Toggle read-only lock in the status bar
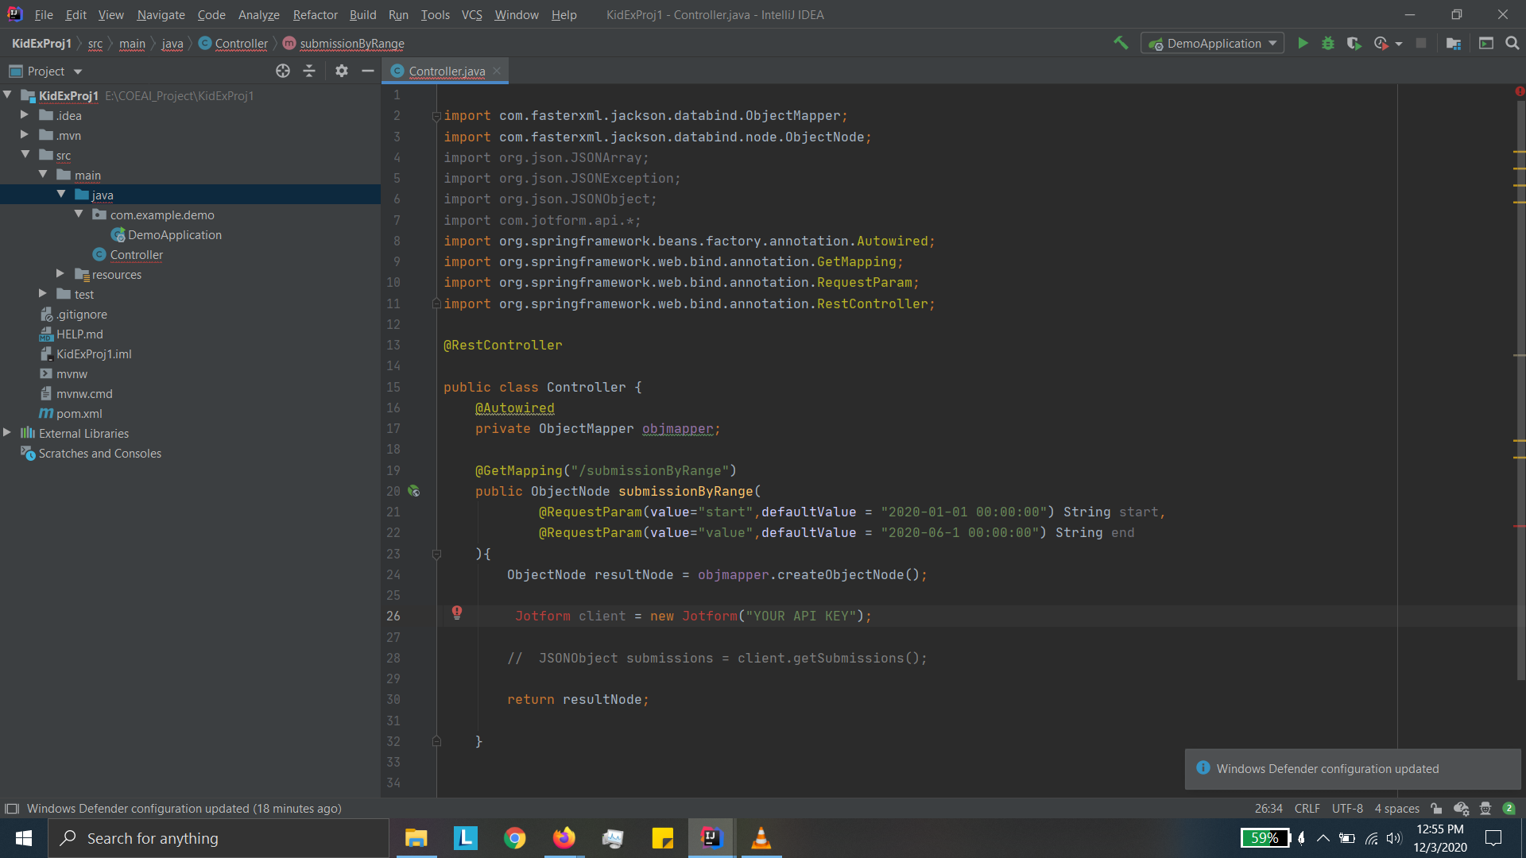1526x858 pixels. point(1437,808)
